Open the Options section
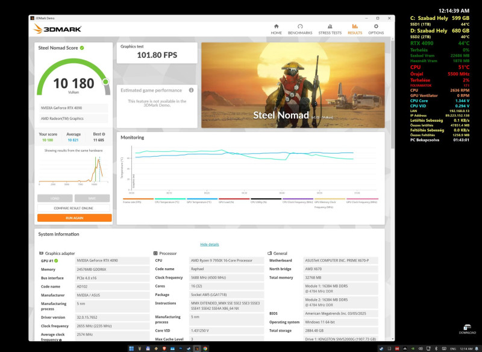 (x=376, y=29)
